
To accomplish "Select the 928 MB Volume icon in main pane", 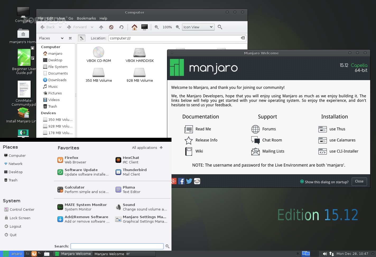I will tap(140, 75).
